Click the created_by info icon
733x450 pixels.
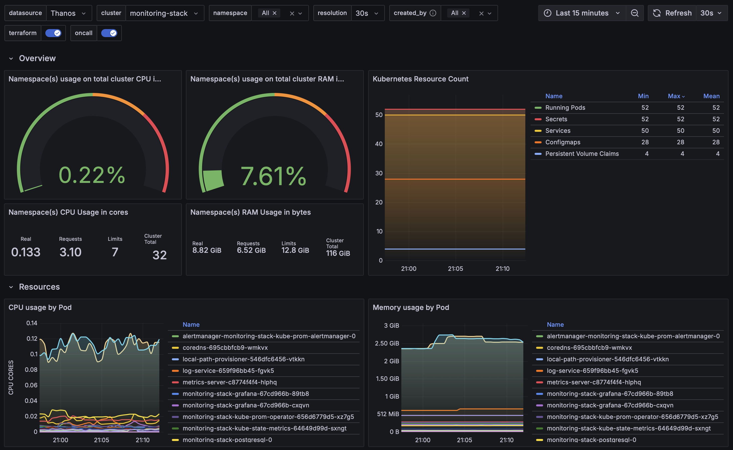pyautogui.click(x=433, y=13)
